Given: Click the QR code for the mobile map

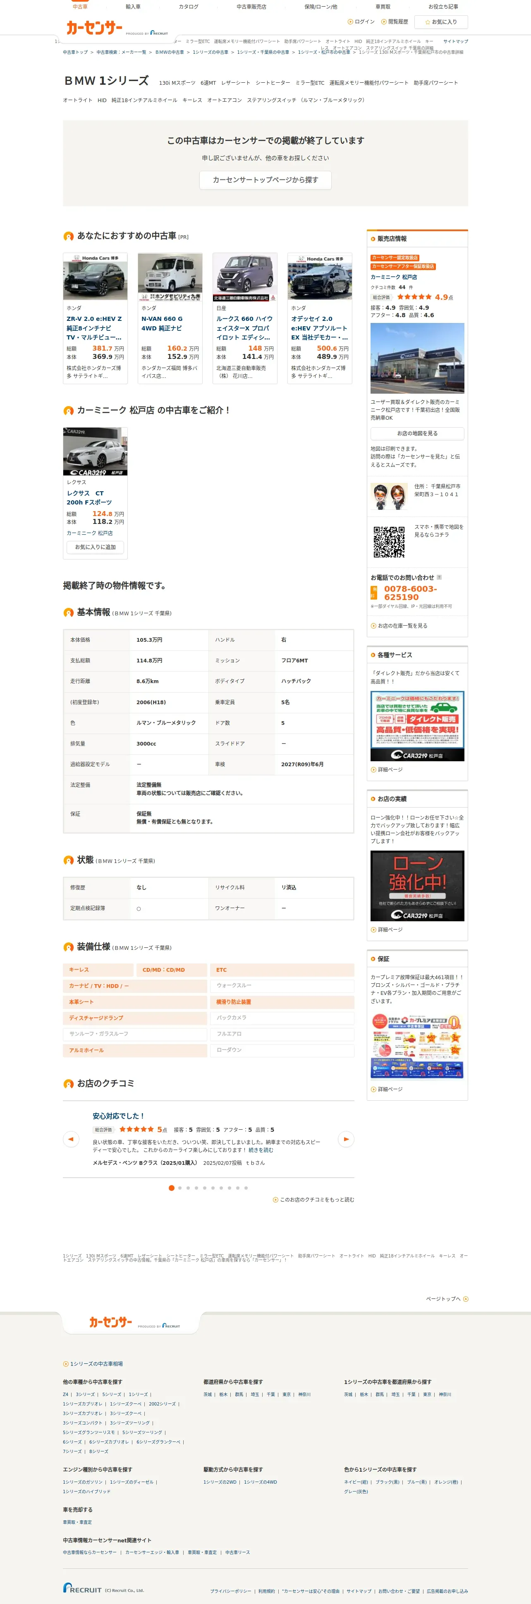Looking at the screenshot, I should tap(389, 542).
